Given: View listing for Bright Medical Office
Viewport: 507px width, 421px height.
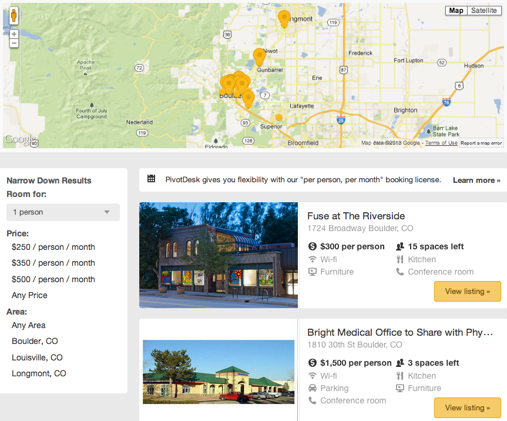Looking at the screenshot, I should point(467,407).
